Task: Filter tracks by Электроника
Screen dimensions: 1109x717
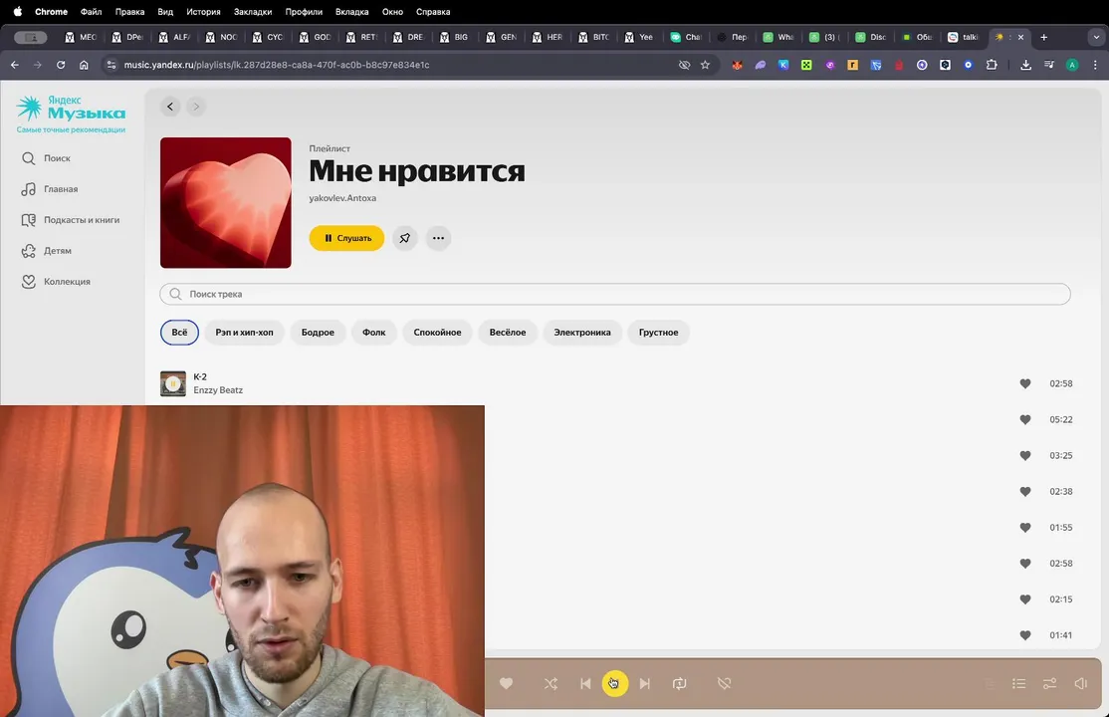Action: click(582, 332)
